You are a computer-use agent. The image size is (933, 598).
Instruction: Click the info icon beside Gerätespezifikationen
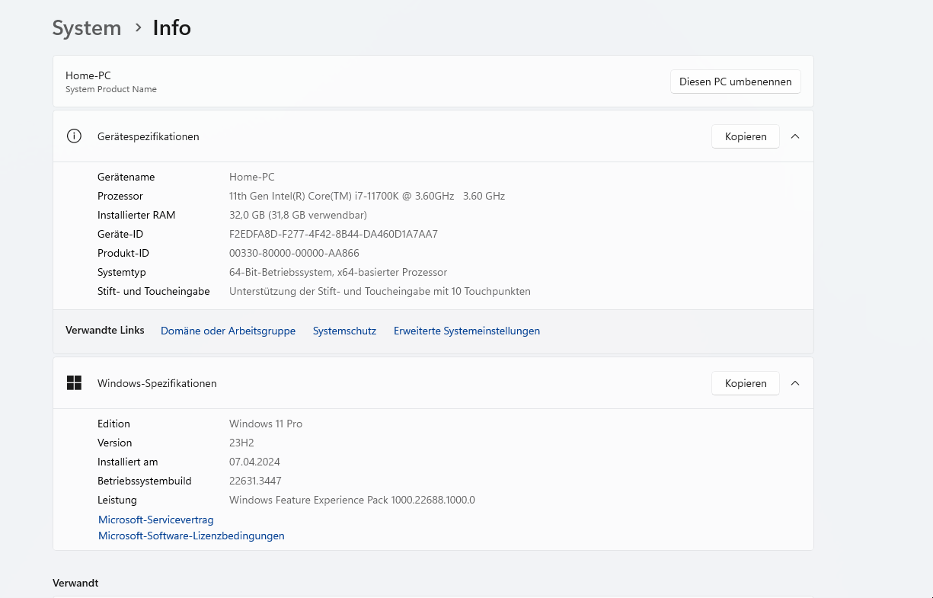coord(74,136)
